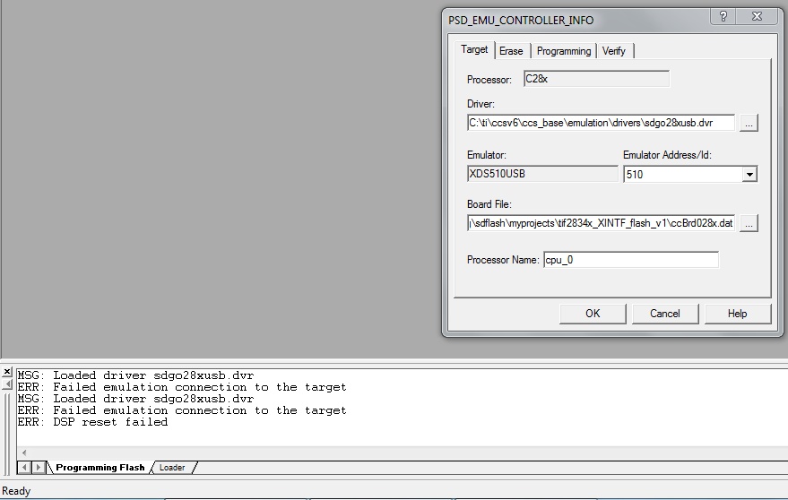Browse for Driver file with ellipsis button

click(x=749, y=123)
